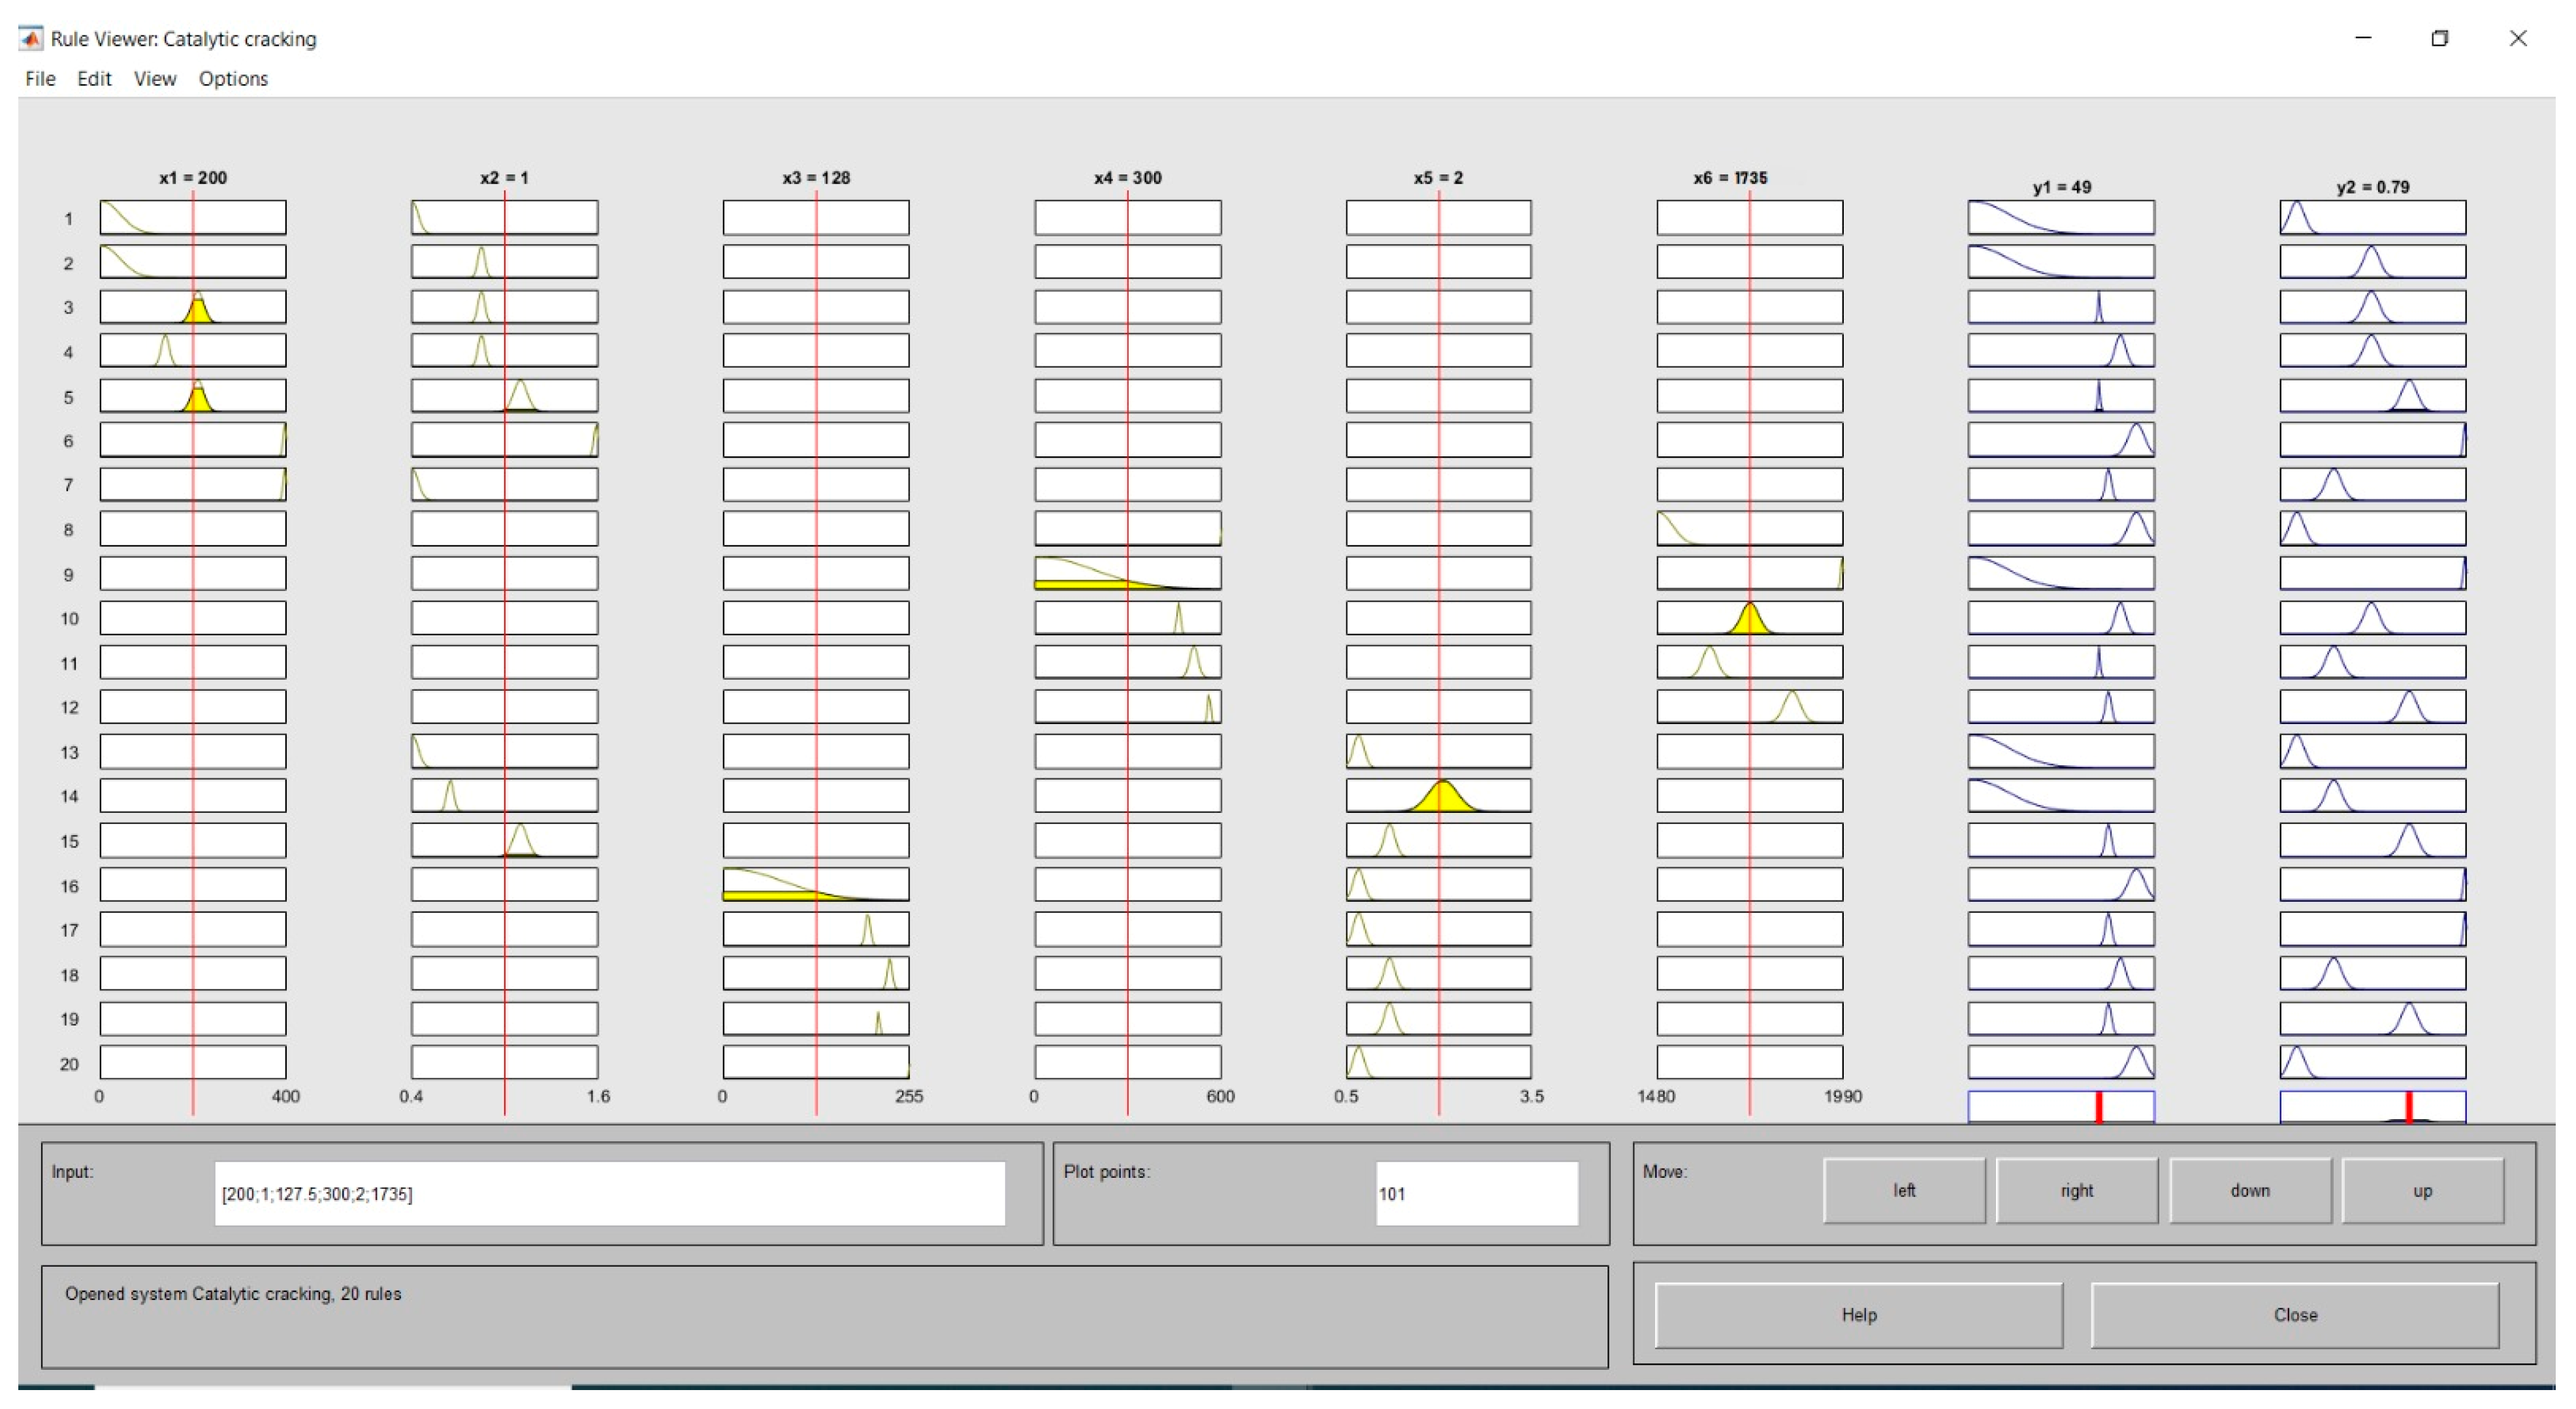This screenshot has height=1409, width=2576.
Task: Open the Edit menu
Action: click(94, 79)
